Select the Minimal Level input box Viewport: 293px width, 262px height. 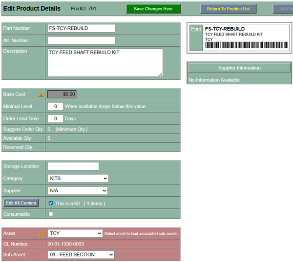55,106
